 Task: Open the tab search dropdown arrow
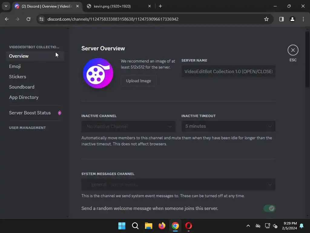point(6,6)
